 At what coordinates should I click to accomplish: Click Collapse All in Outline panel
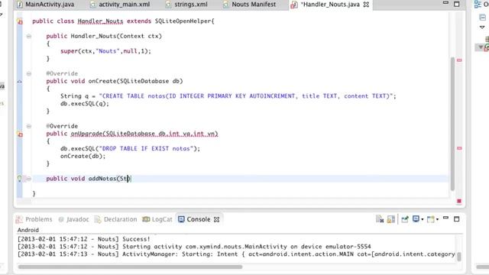tap(482, 18)
